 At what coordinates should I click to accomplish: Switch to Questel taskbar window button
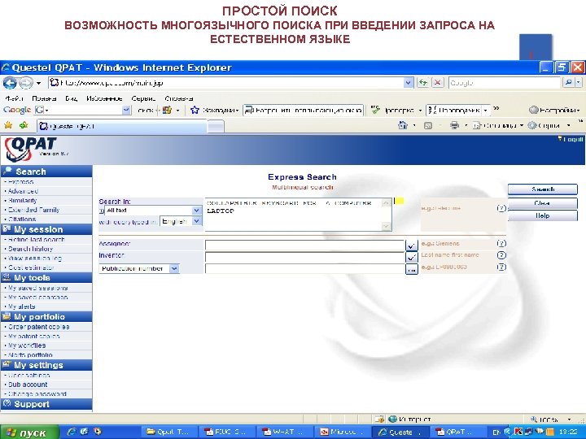[x=400, y=432]
